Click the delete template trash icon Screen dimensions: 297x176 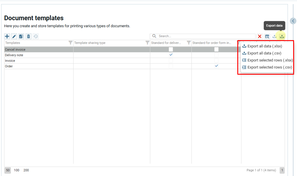click(28, 36)
